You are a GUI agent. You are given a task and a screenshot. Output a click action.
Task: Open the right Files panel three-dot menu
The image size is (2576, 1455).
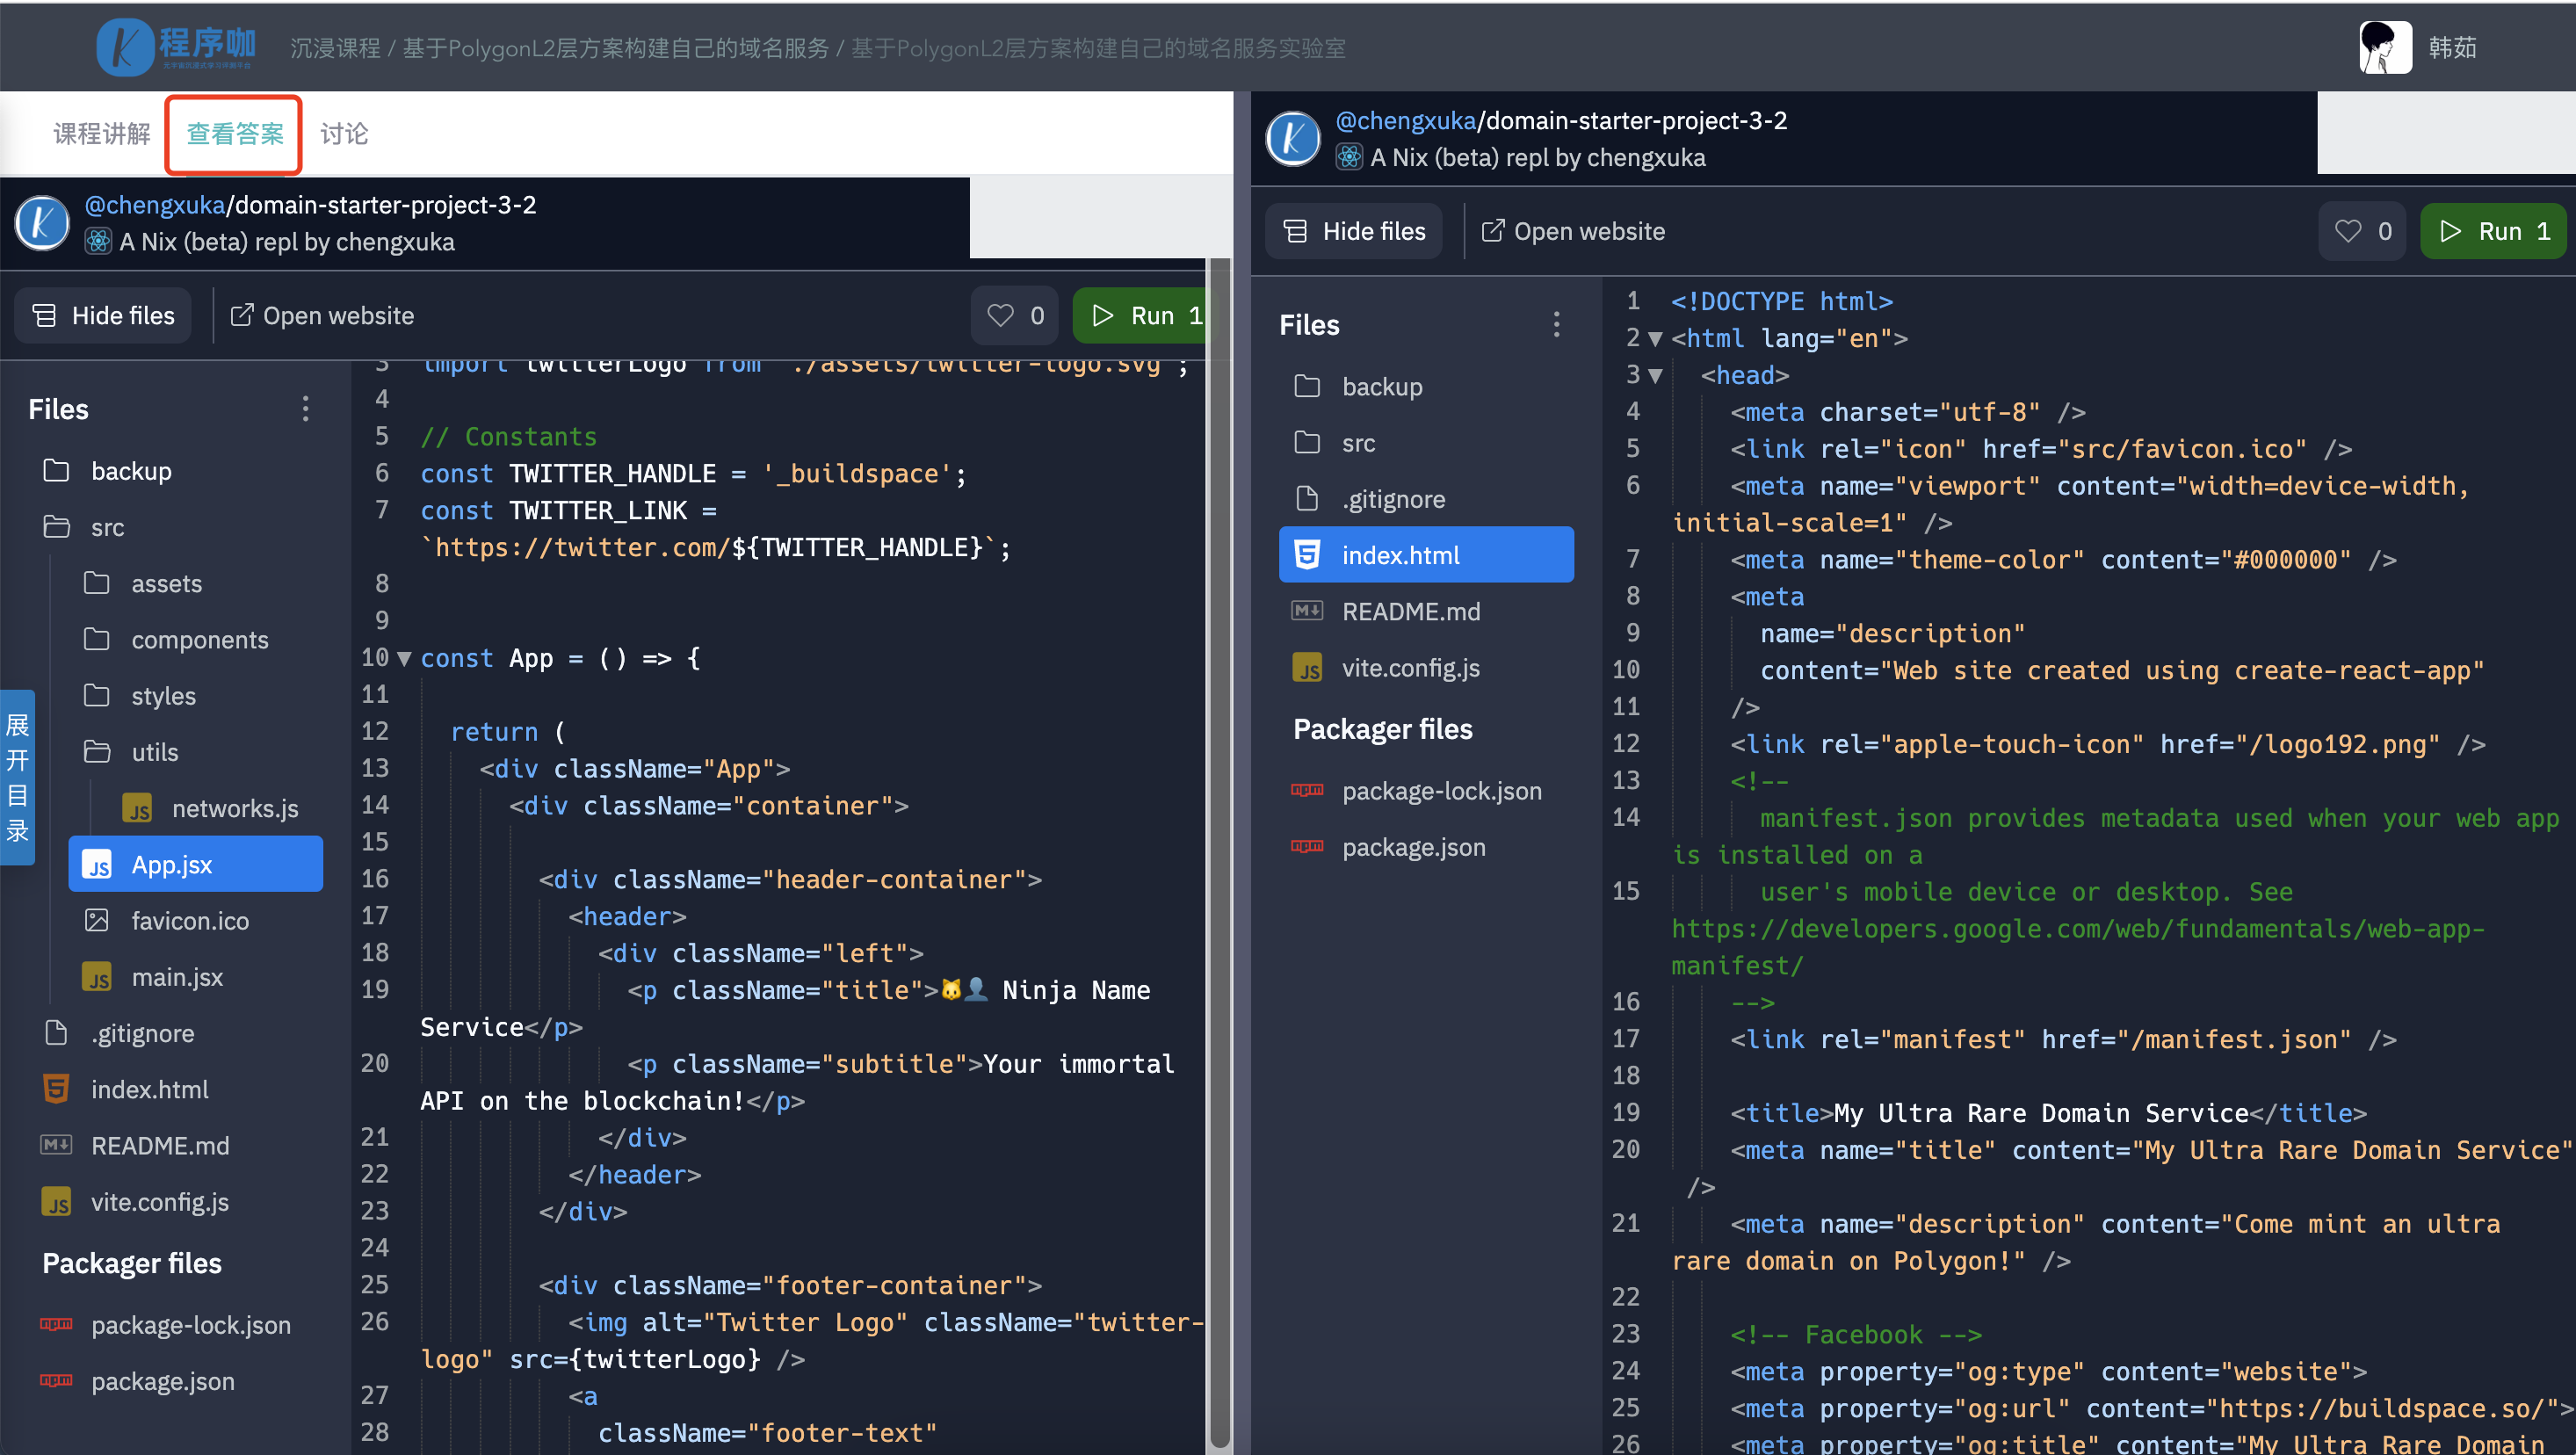coord(1556,325)
